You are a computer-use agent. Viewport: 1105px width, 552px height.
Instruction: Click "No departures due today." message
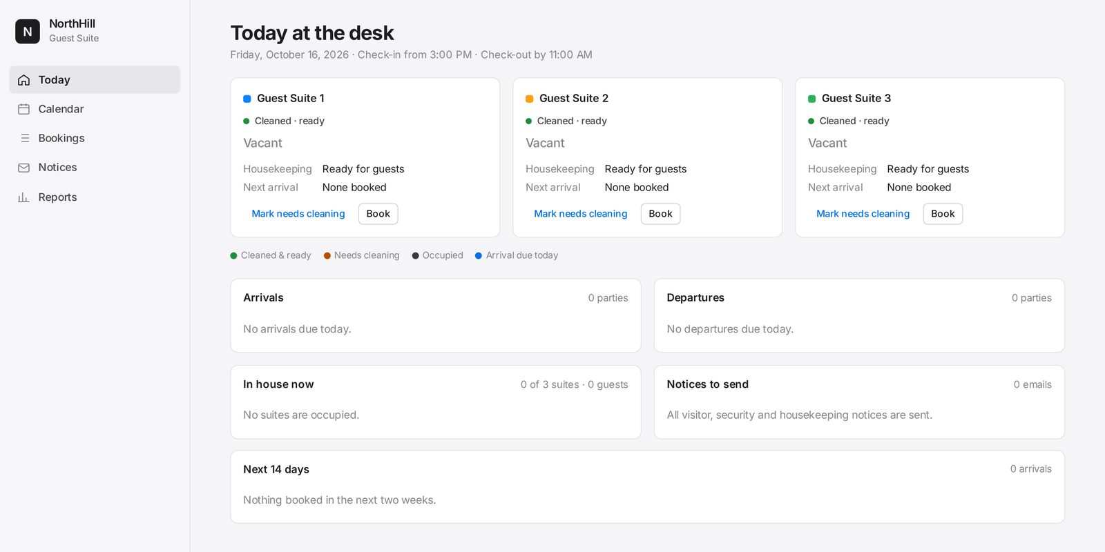click(730, 329)
